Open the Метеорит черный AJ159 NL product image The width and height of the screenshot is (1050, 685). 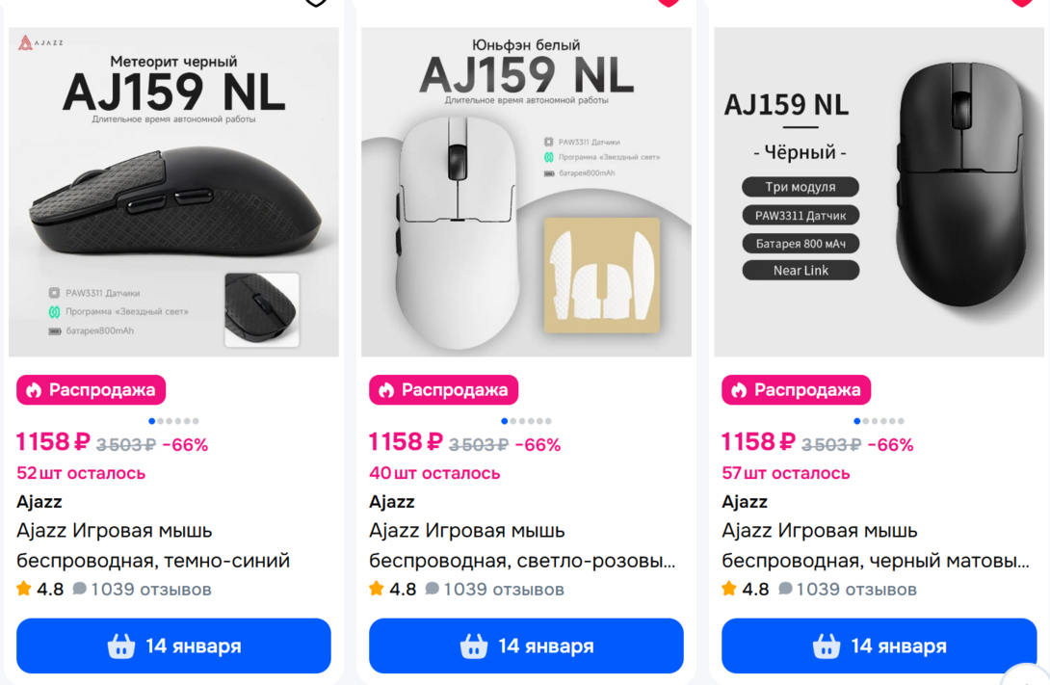(173, 193)
